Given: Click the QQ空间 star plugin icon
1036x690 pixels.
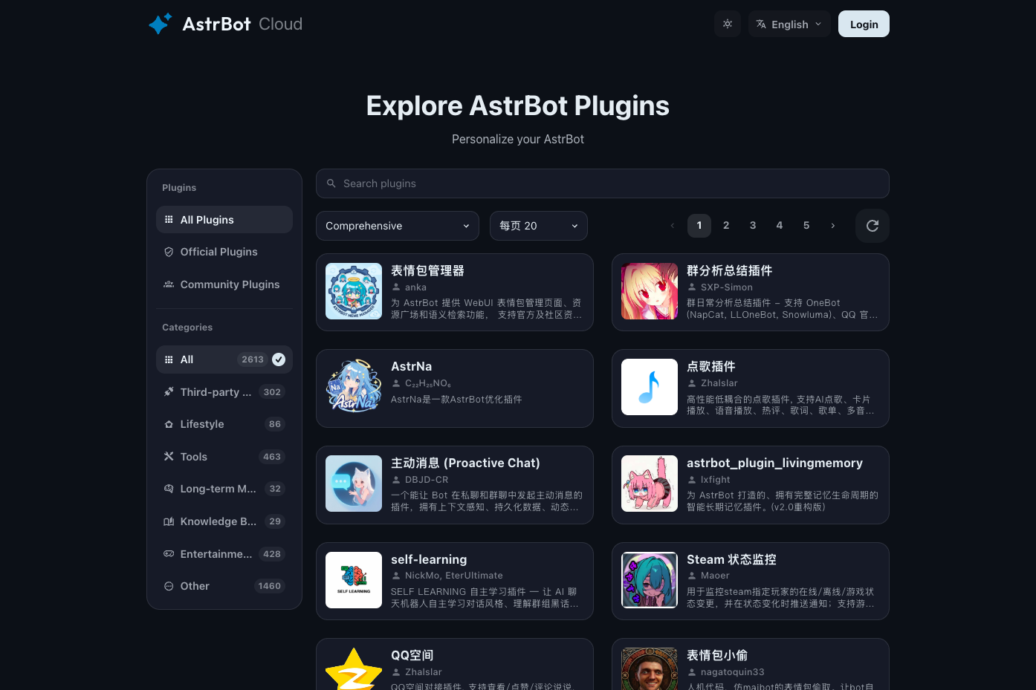Looking at the screenshot, I should point(354,668).
